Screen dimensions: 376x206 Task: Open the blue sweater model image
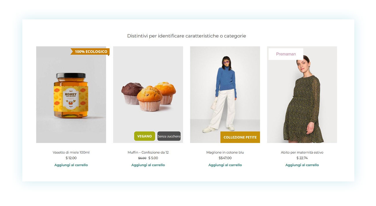coord(225,94)
